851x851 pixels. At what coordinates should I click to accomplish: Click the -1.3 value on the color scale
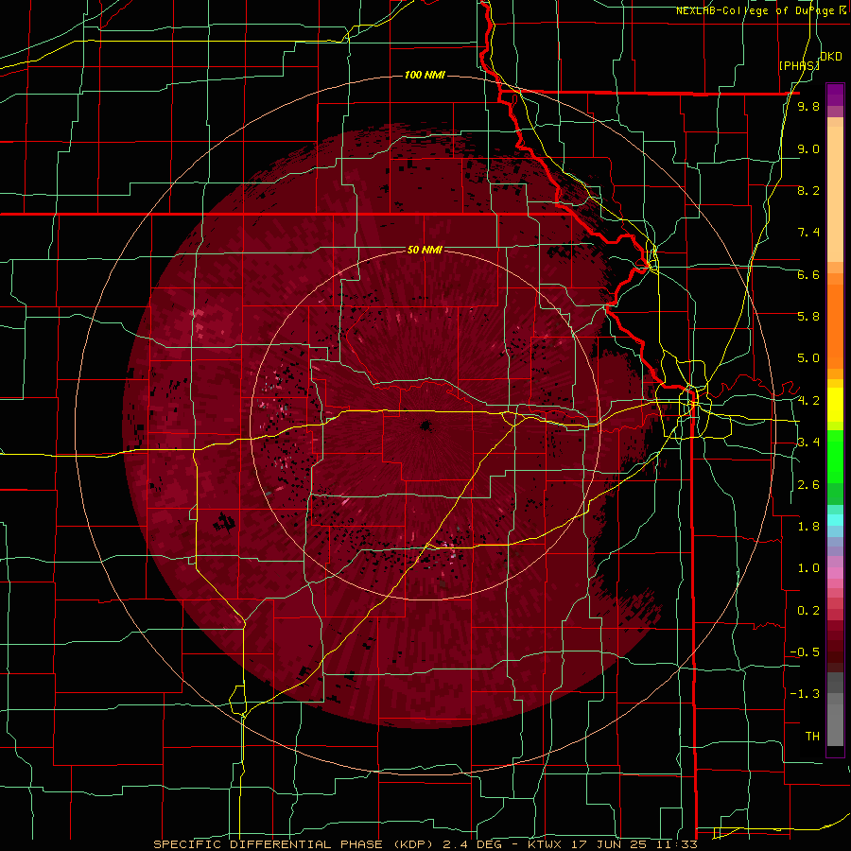pos(805,694)
